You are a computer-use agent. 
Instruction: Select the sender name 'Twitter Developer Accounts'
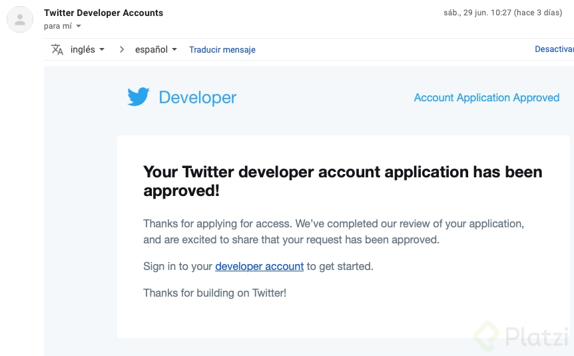pyautogui.click(x=103, y=13)
